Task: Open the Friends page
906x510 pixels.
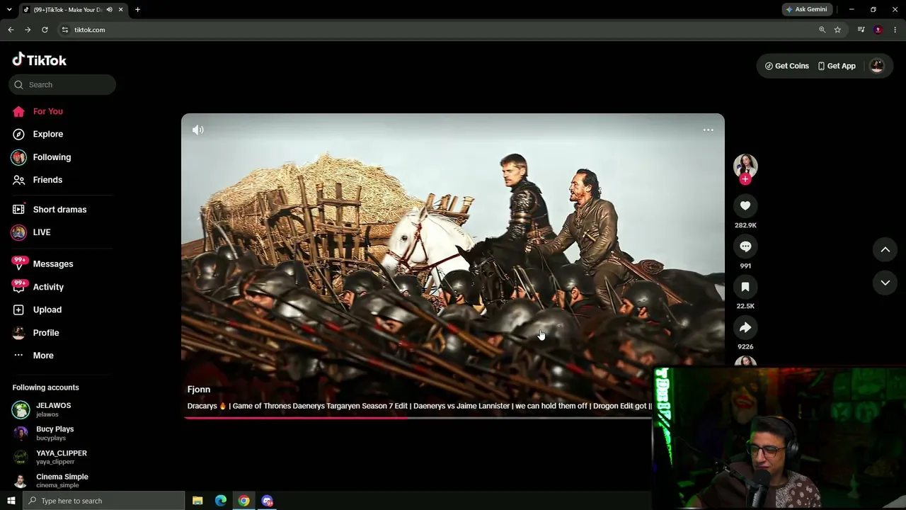Action: [47, 180]
